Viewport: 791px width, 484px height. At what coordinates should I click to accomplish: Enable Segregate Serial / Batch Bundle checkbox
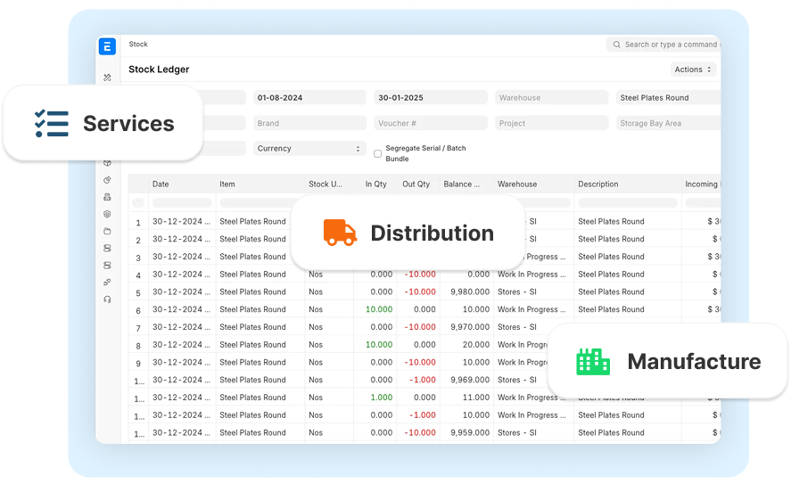click(377, 153)
